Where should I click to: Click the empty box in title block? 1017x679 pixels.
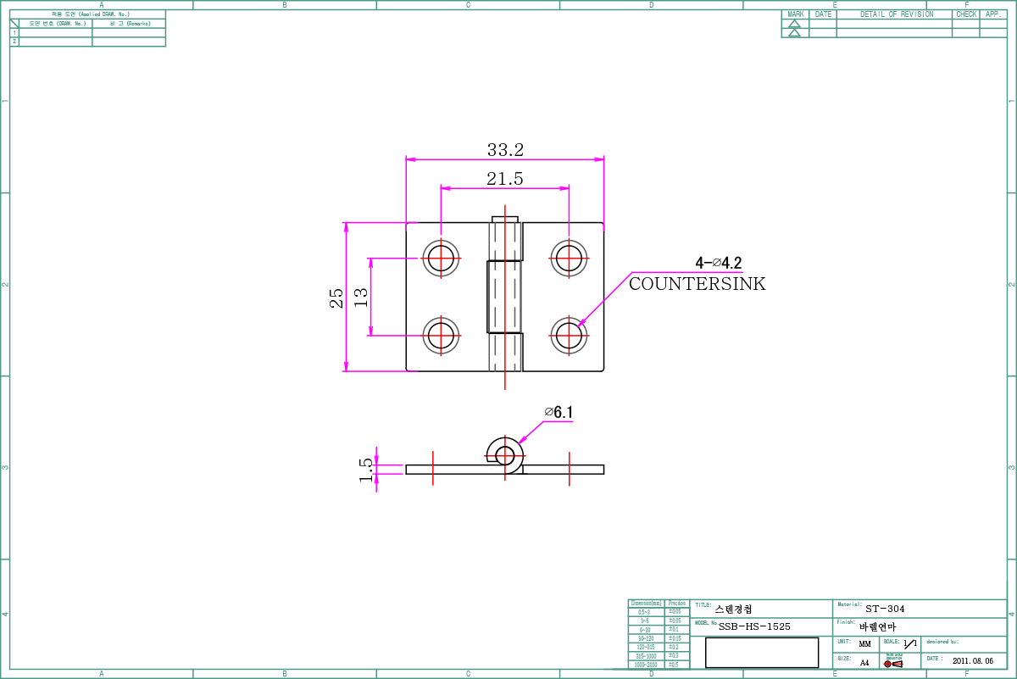762,653
